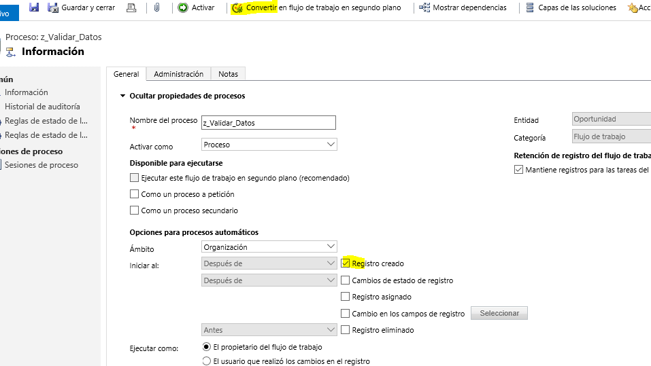Click the Mostrar dependencias icon

point(424,7)
